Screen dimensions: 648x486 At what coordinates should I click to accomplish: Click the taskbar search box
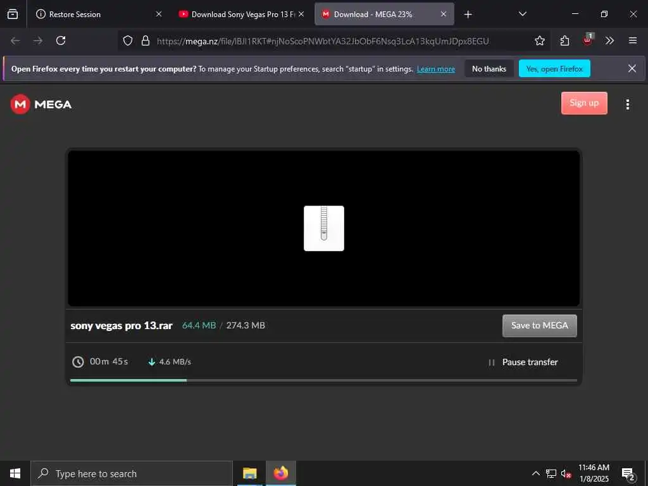pos(132,473)
